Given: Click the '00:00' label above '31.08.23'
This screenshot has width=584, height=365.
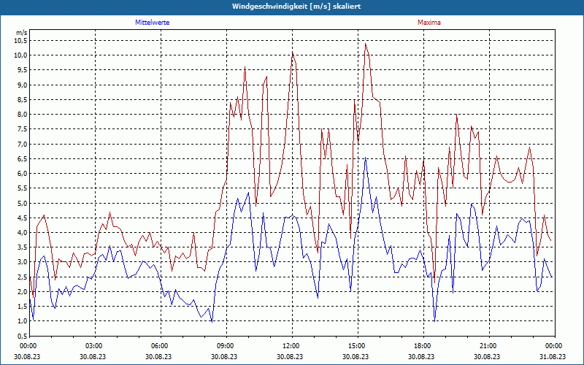Looking at the screenshot, I should (x=555, y=346).
